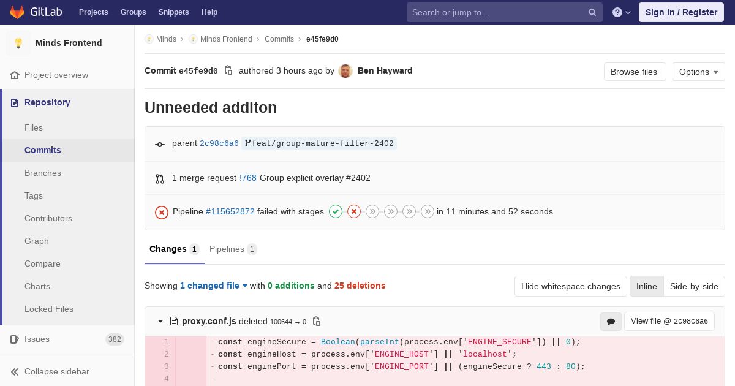This screenshot has width=735, height=386.
Task: Expand the Options dropdown
Action: point(698,72)
